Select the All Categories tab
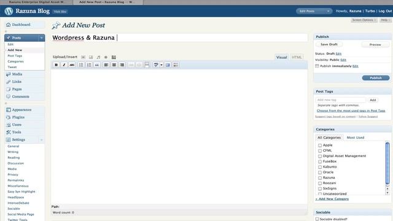The height and width of the screenshot is (221, 393). pos(329,138)
